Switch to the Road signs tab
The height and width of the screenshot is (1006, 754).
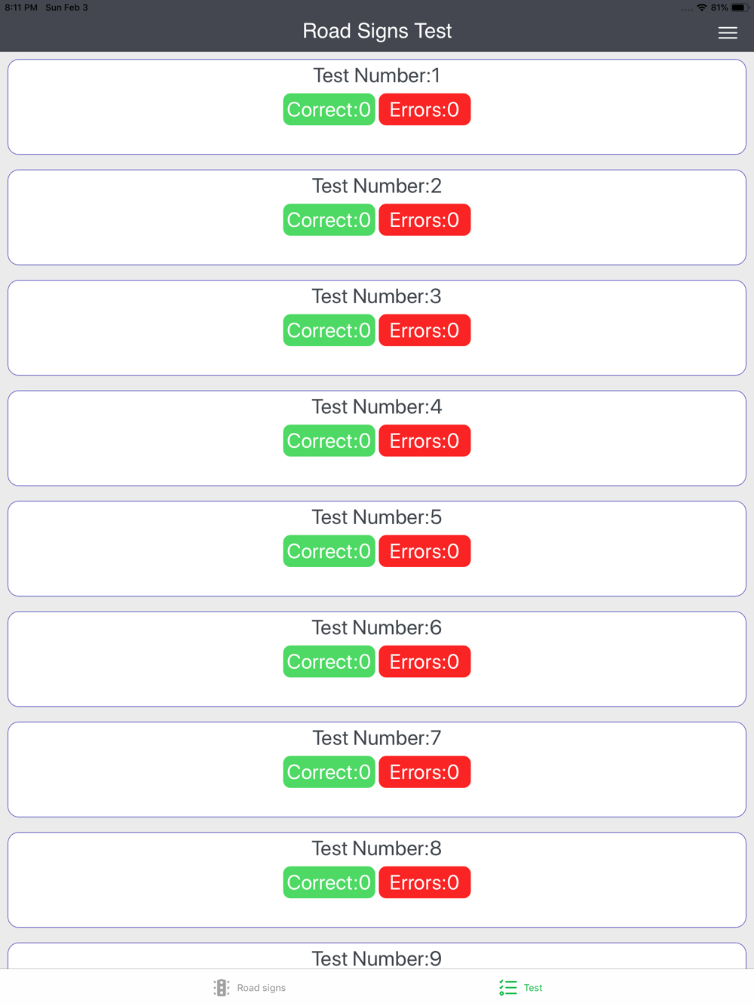click(x=250, y=987)
